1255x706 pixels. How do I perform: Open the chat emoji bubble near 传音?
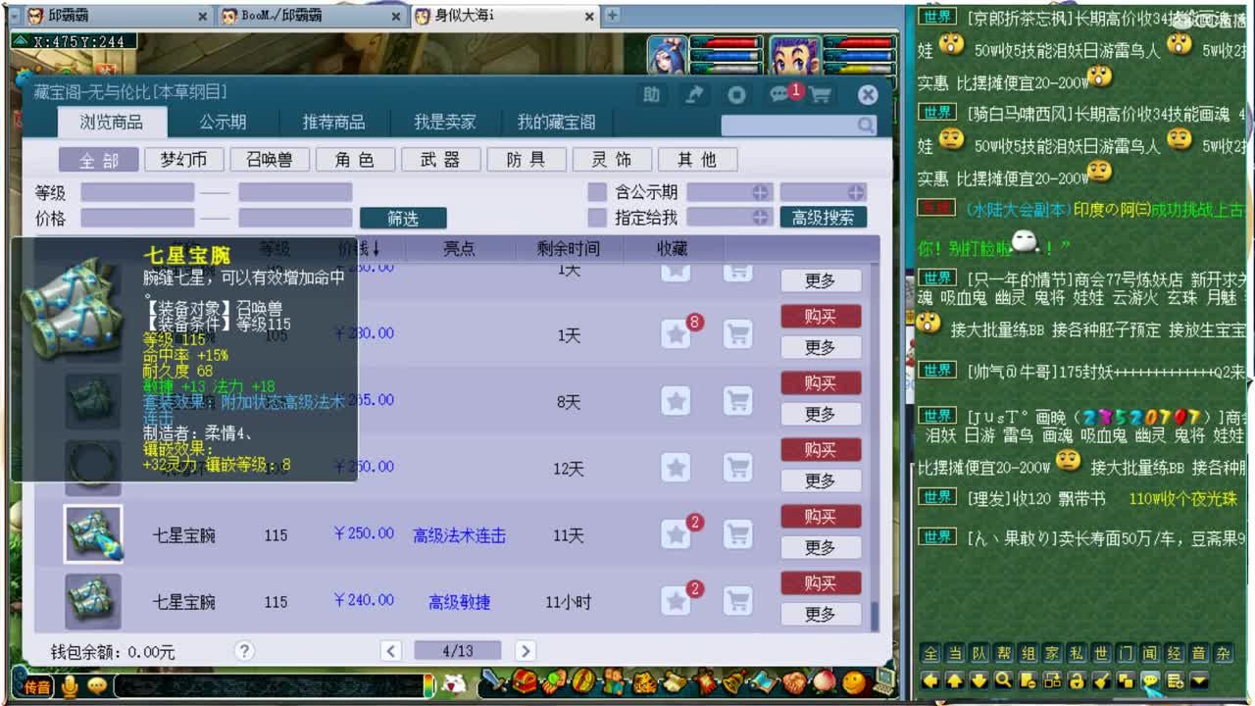97,685
